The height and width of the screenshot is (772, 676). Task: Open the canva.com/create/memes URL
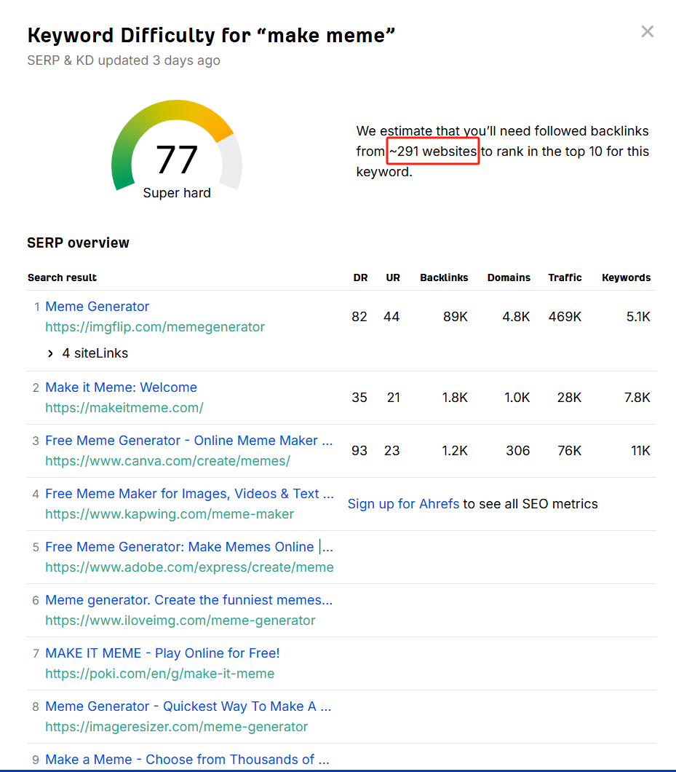click(168, 461)
